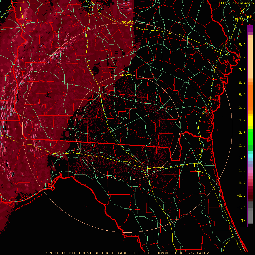
Task: Click the 9.0 value on the color scale
Action: click(x=242, y=44)
